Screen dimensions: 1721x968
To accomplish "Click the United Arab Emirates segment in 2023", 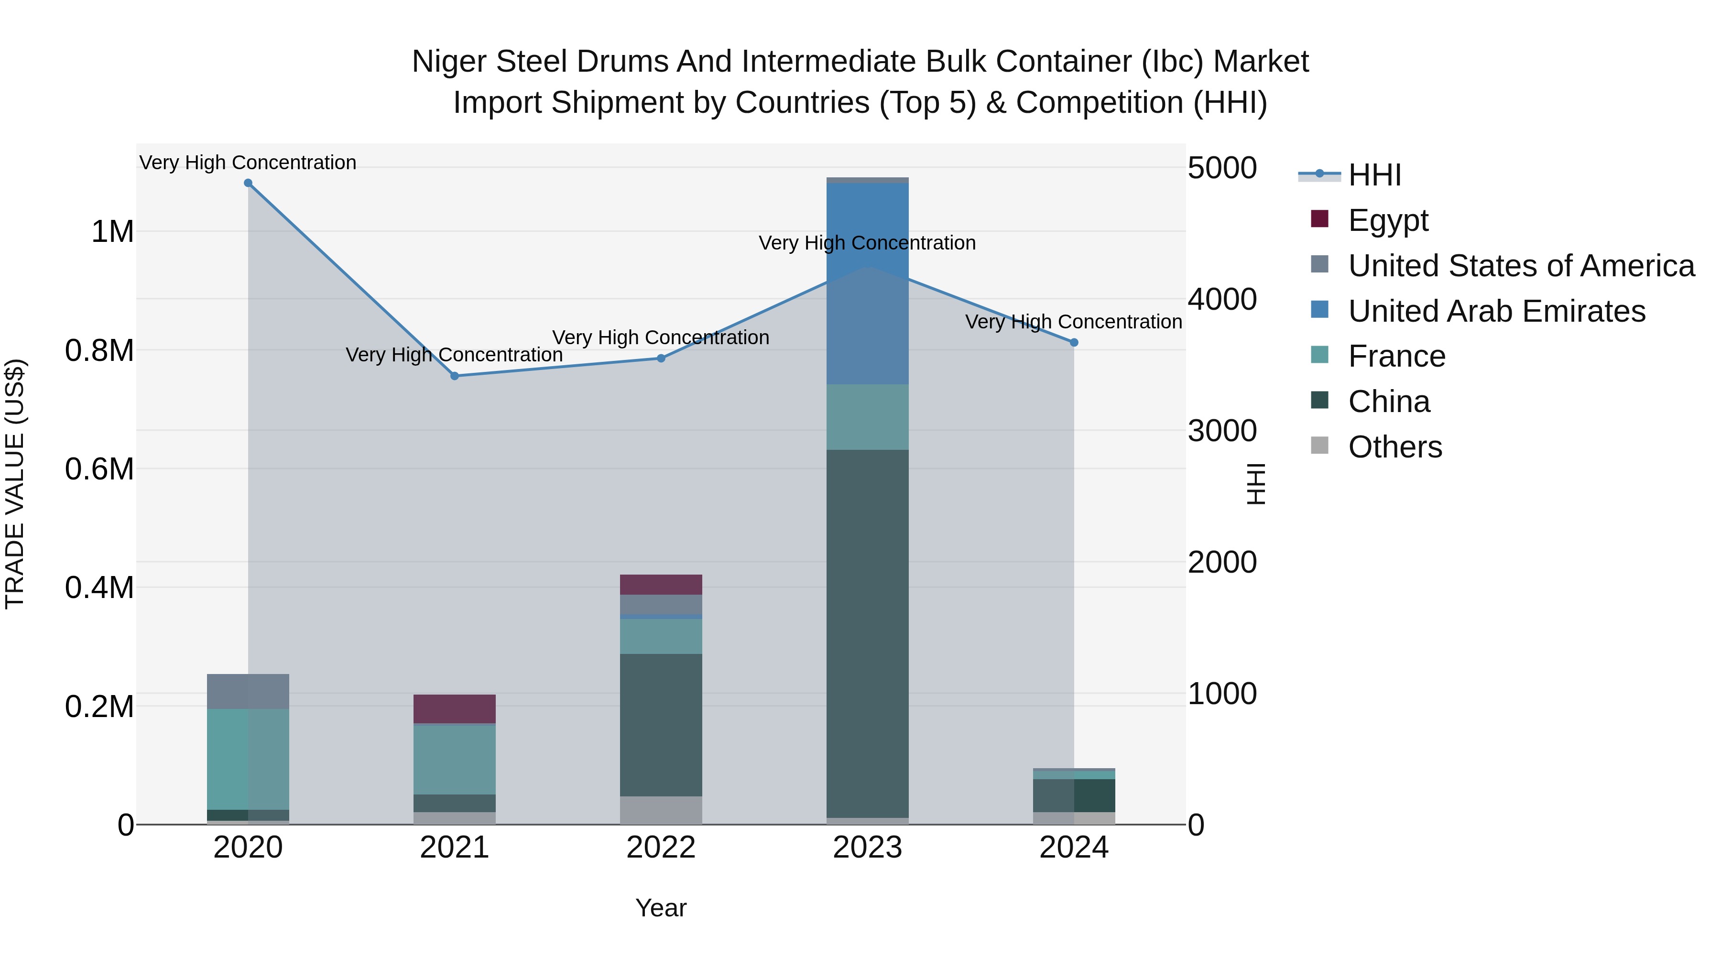I will coord(867,284).
